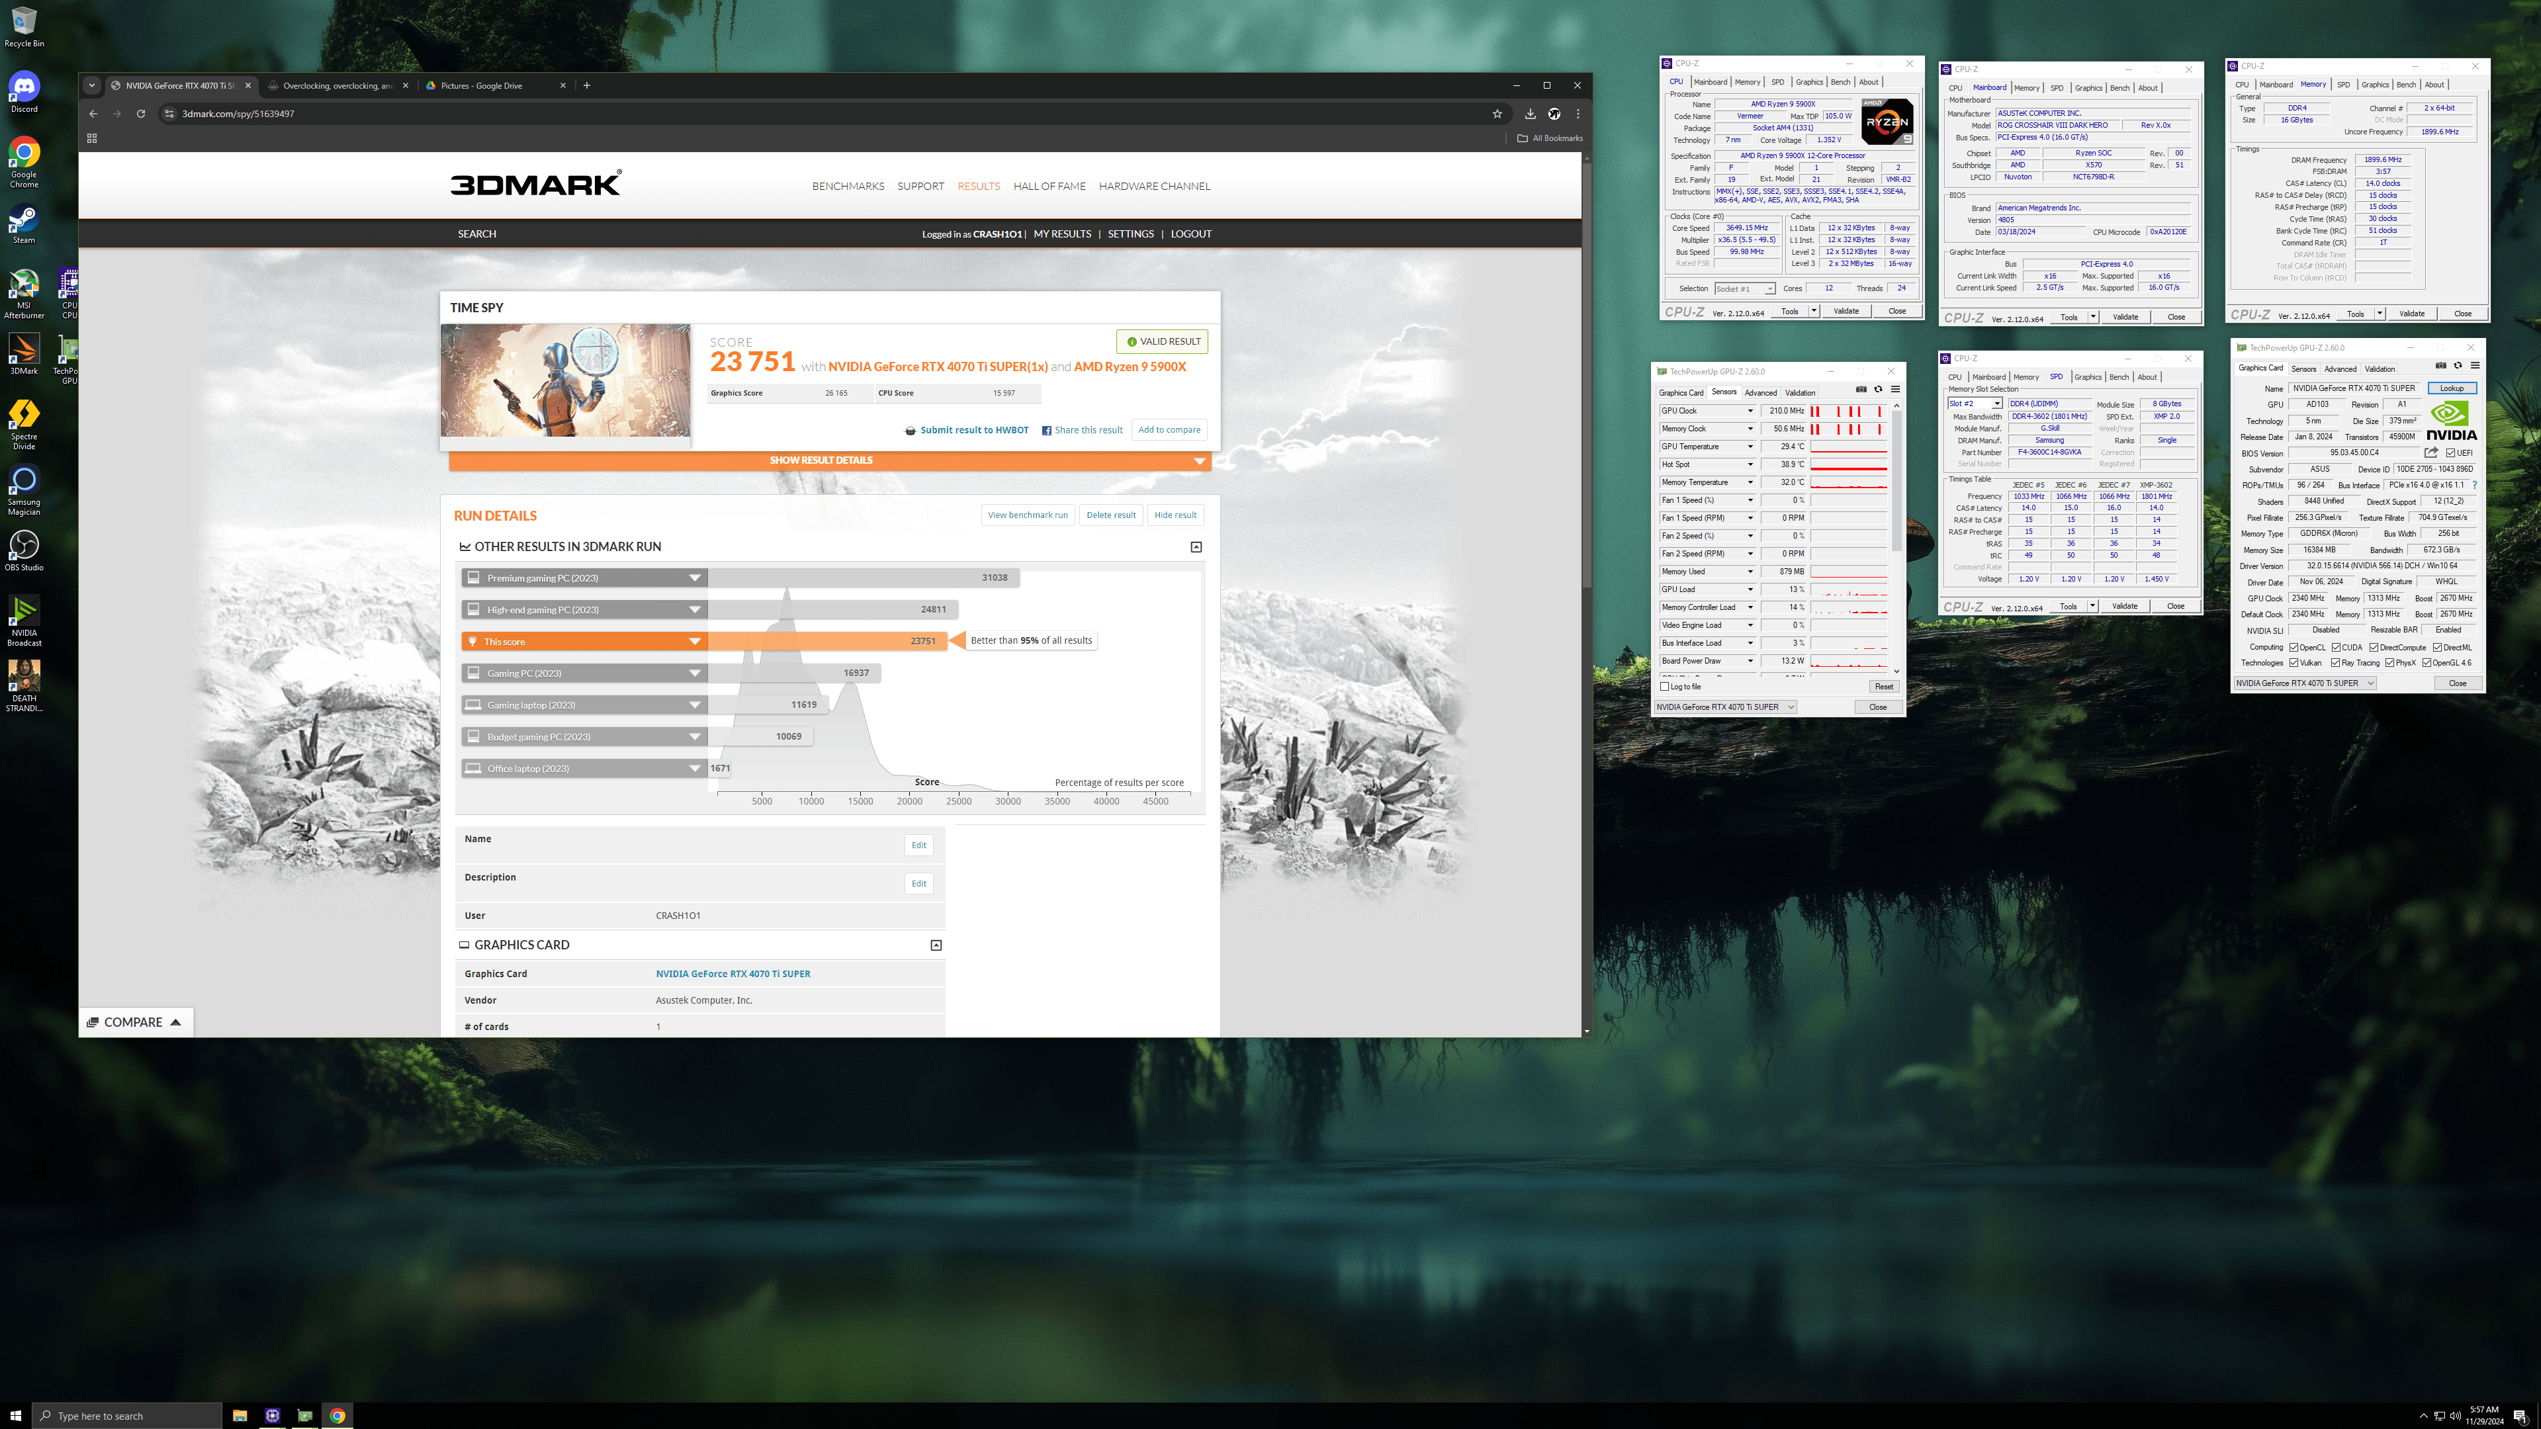Open the hamburger menu in the GPU-Z Sensors window

[1895, 388]
